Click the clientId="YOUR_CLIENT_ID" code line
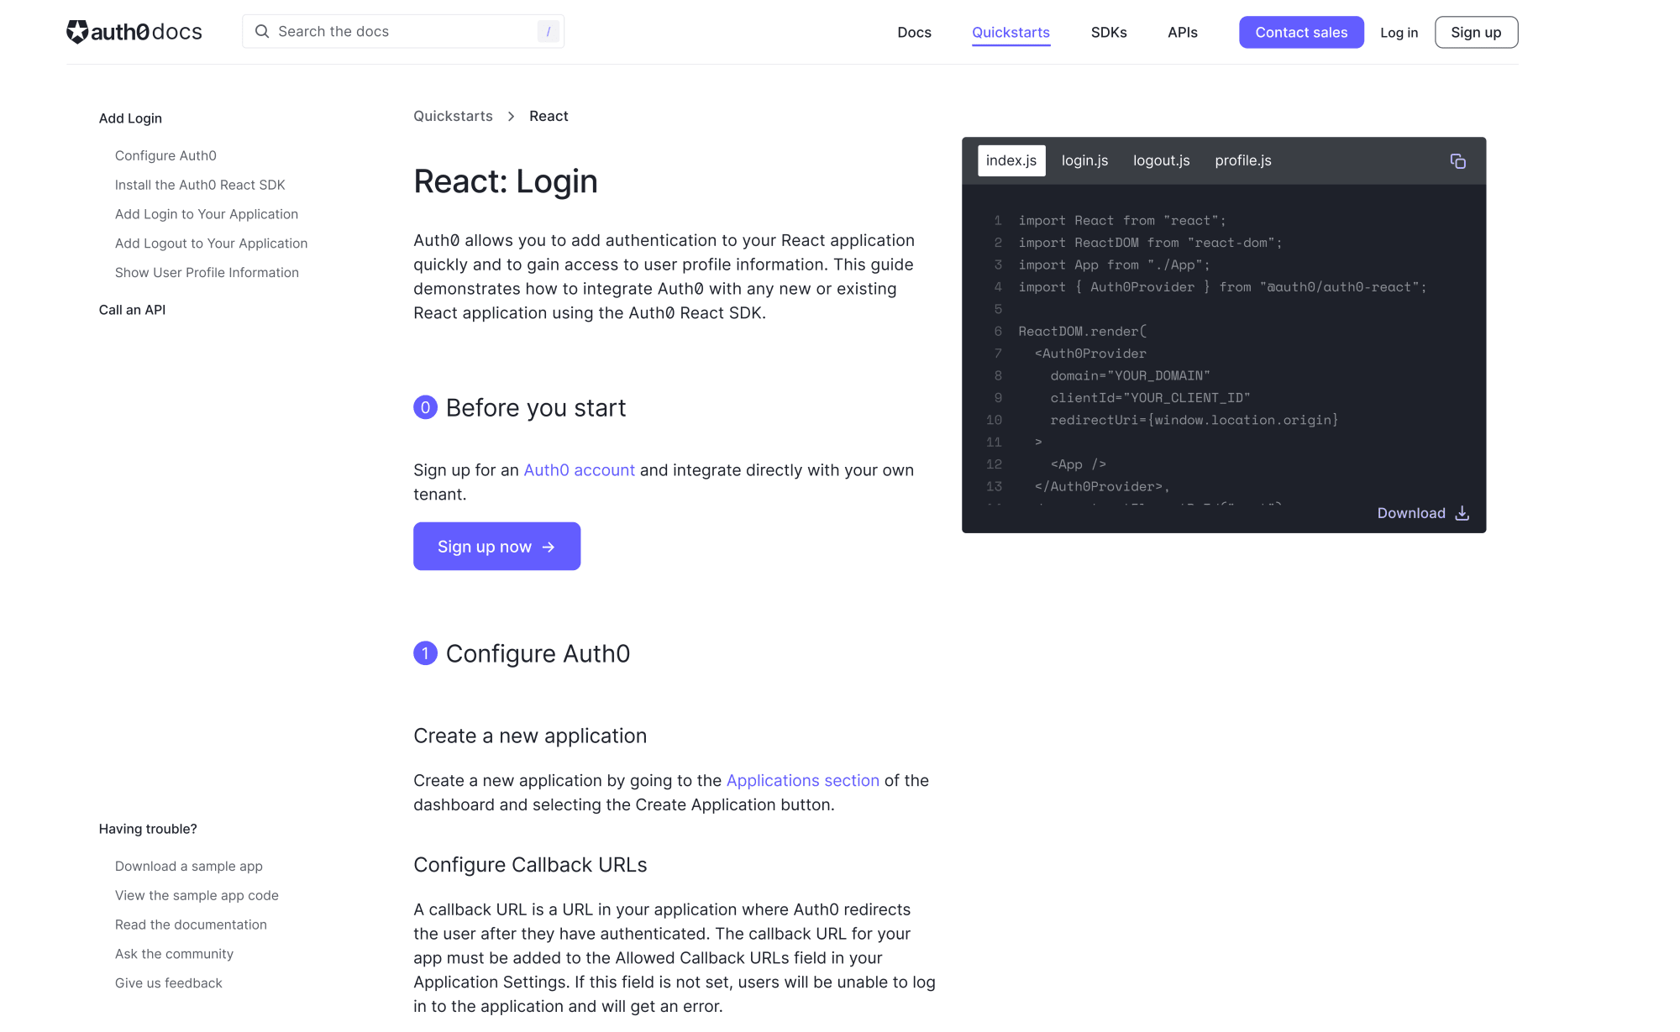 coord(1150,398)
